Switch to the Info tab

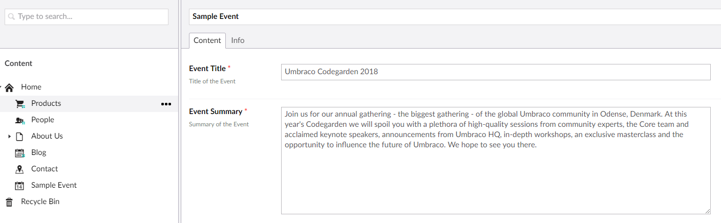pos(238,40)
